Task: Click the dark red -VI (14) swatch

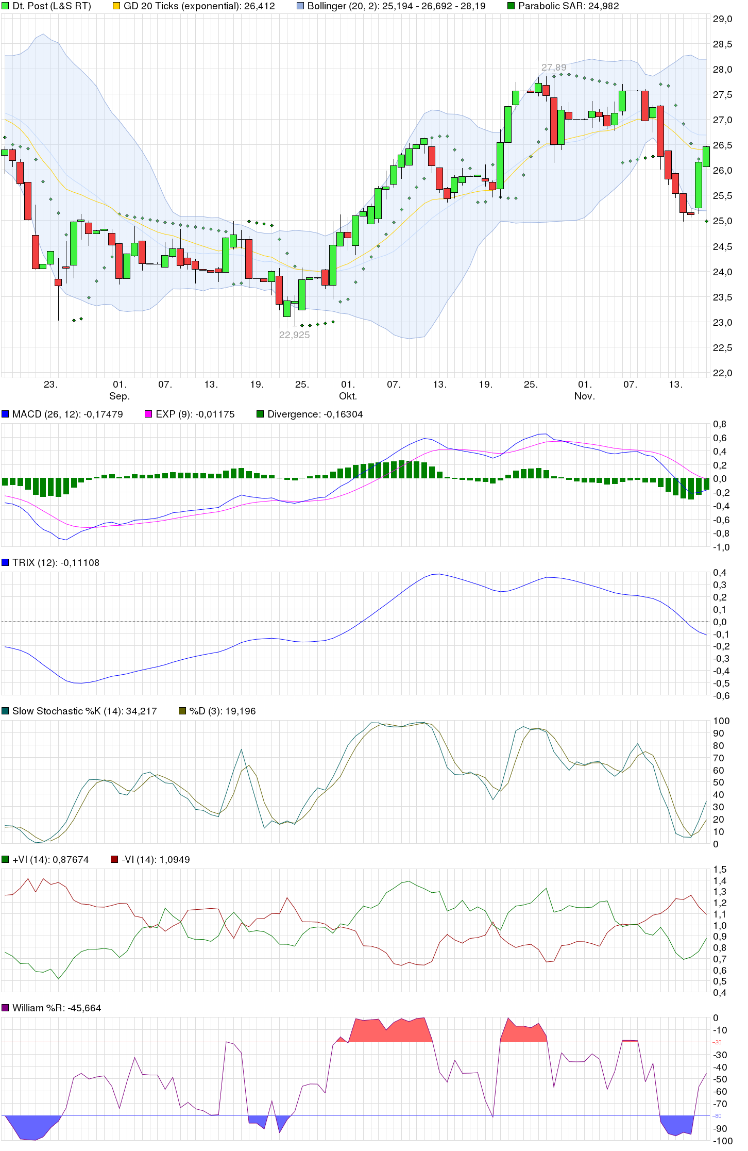Action: (114, 860)
